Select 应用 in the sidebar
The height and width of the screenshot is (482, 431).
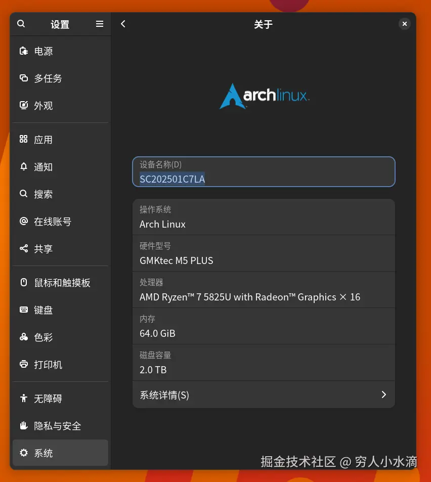pyautogui.click(x=60, y=140)
